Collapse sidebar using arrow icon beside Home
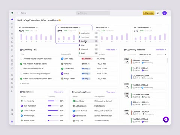The height and width of the screenshot is (135, 180). tap(18, 13)
